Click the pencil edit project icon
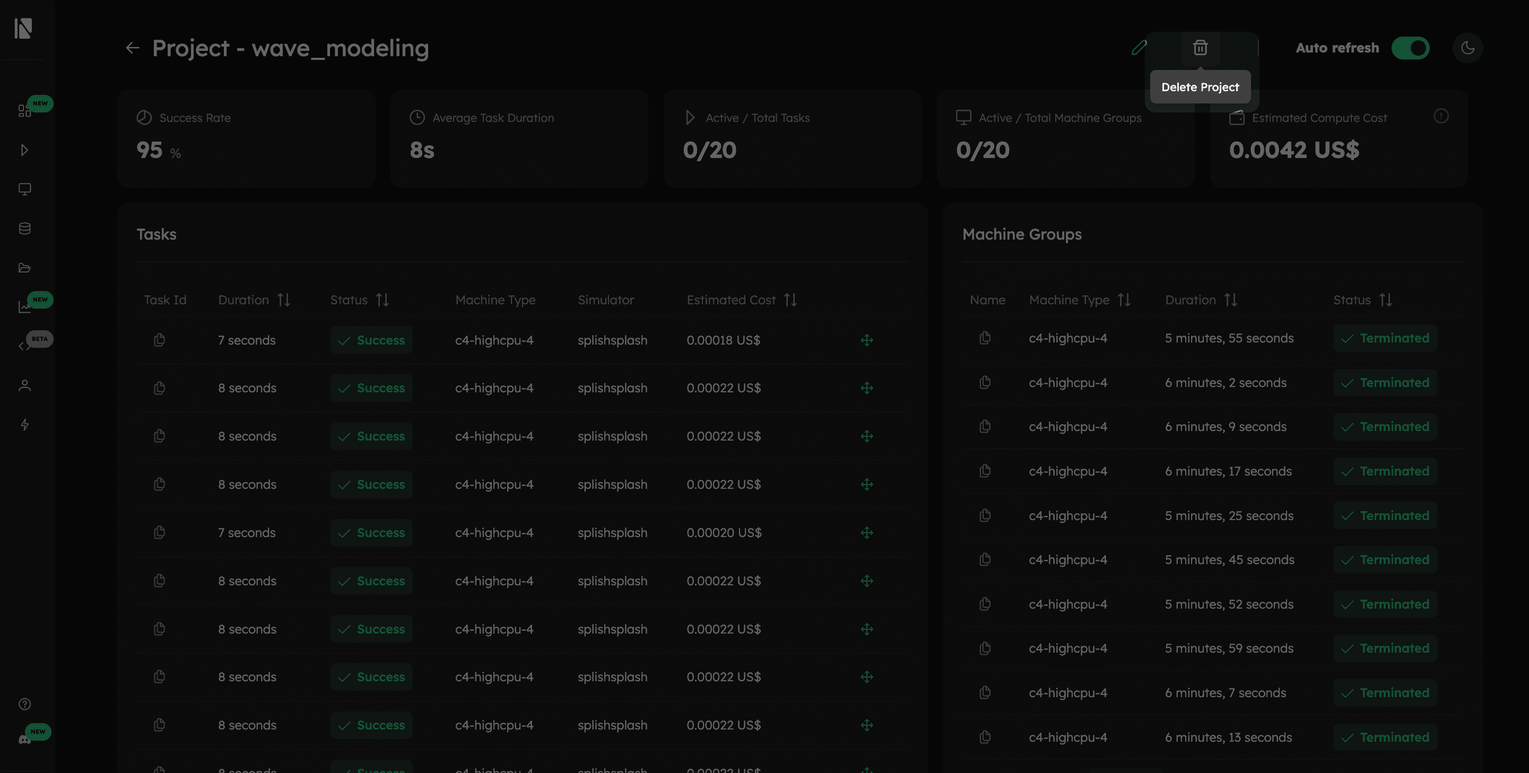1529x773 pixels. pos(1139,48)
